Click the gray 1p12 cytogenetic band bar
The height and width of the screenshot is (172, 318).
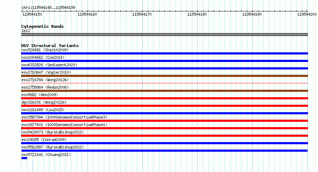(x=164, y=35)
